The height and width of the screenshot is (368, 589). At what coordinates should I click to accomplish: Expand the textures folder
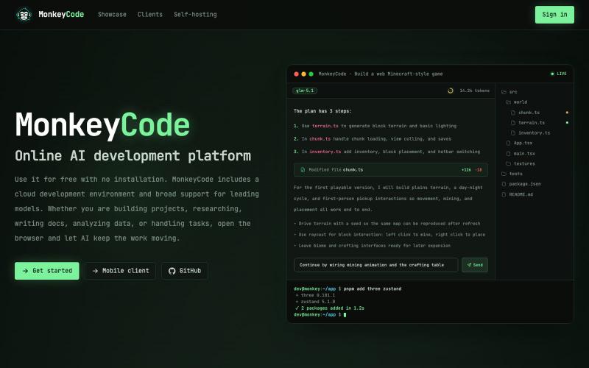click(x=521, y=163)
